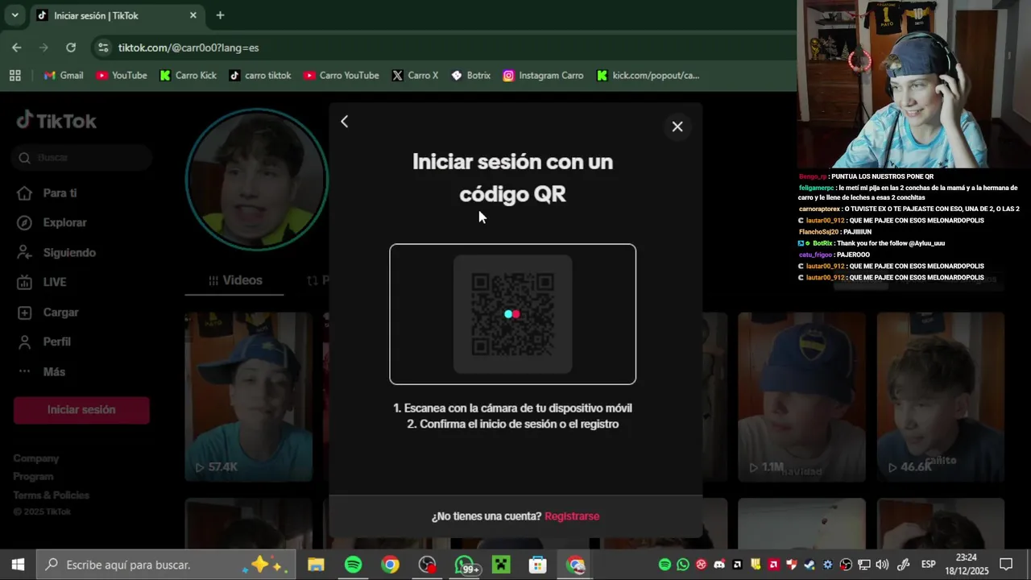Image resolution: width=1031 pixels, height=580 pixels.
Task: Open the Carro X bookmark
Action: pyautogui.click(x=415, y=75)
